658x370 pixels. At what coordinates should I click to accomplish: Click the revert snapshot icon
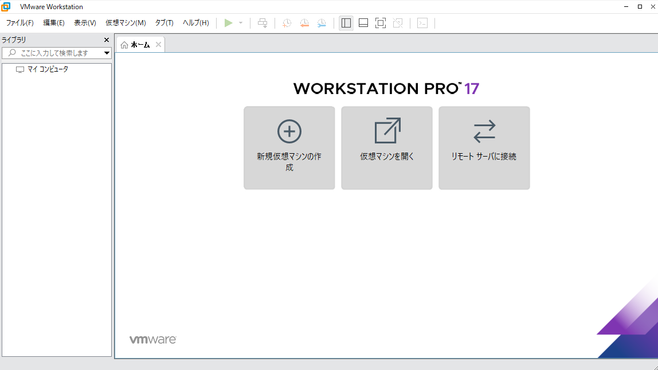[x=304, y=23]
